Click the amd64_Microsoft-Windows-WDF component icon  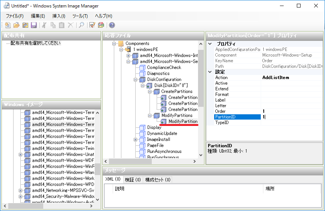click(x=27, y=160)
